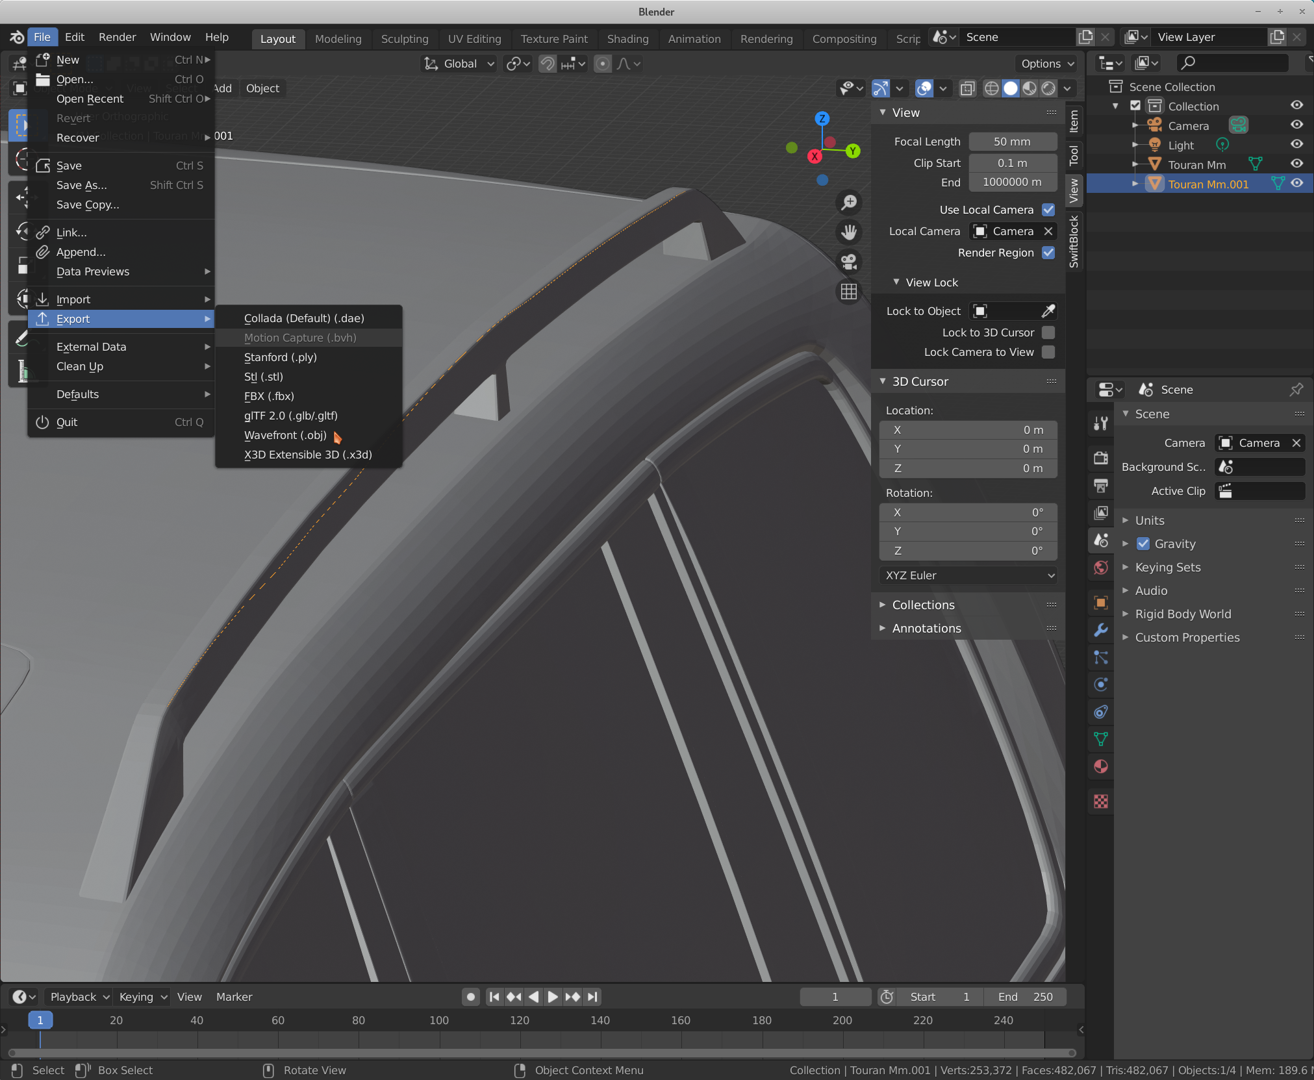Click the eyedropper next to Lock to Object

pos(1048,311)
